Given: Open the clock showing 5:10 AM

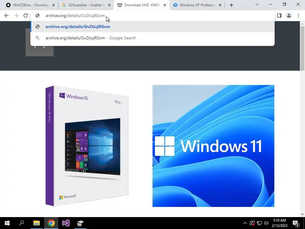Looking at the screenshot, I should click(x=279, y=223).
